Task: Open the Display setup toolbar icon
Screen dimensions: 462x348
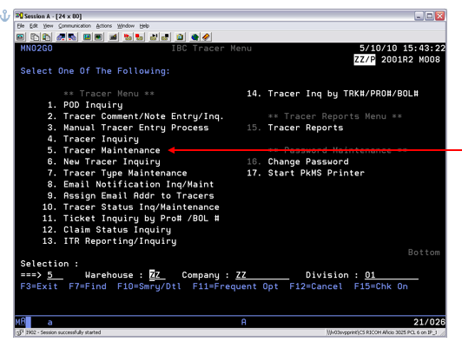Action: 87,36
